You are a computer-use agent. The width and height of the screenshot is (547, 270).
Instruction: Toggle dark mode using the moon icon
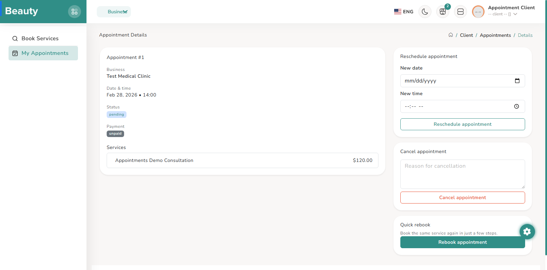(425, 11)
